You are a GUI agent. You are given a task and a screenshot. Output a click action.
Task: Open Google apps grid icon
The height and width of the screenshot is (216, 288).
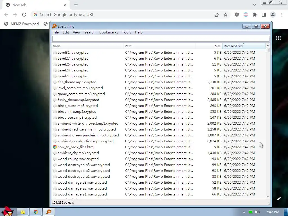[x=278, y=38]
